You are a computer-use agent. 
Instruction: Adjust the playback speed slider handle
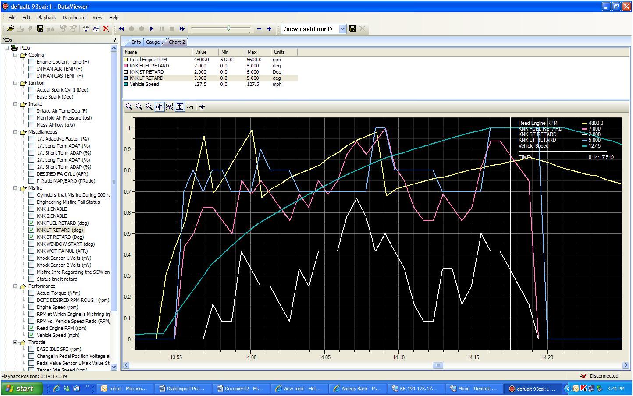228,28
